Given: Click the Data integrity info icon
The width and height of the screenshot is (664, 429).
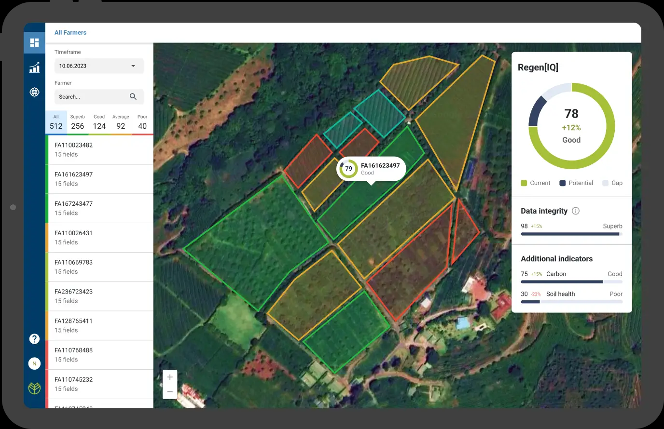Looking at the screenshot, I should pos(576,211).
